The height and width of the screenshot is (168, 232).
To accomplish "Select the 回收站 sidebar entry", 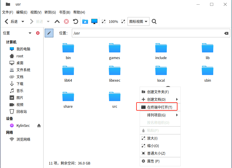I will (21, 112).
